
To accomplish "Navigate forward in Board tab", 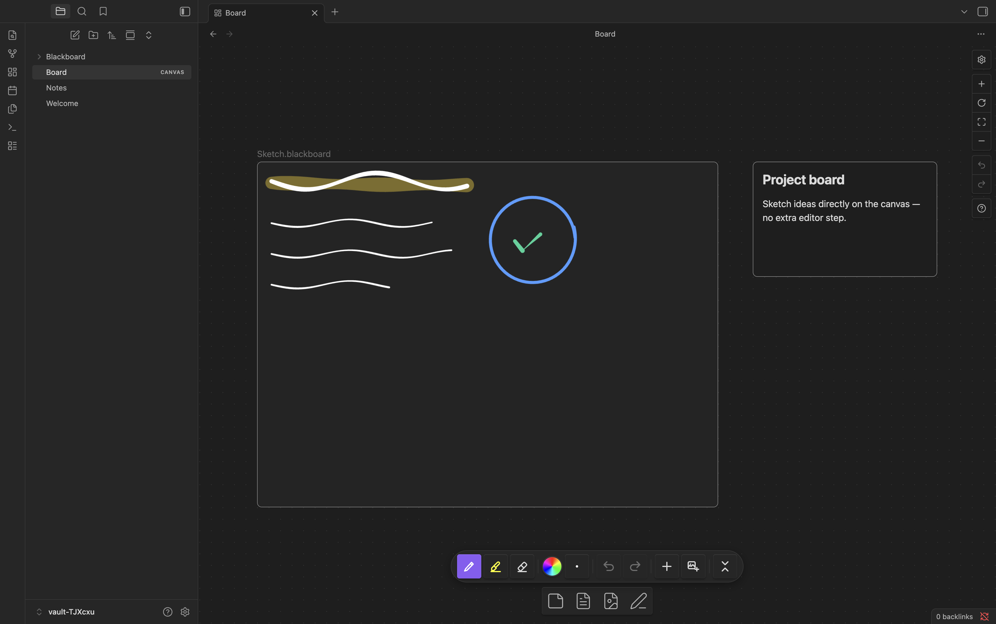I will (229, 34).
